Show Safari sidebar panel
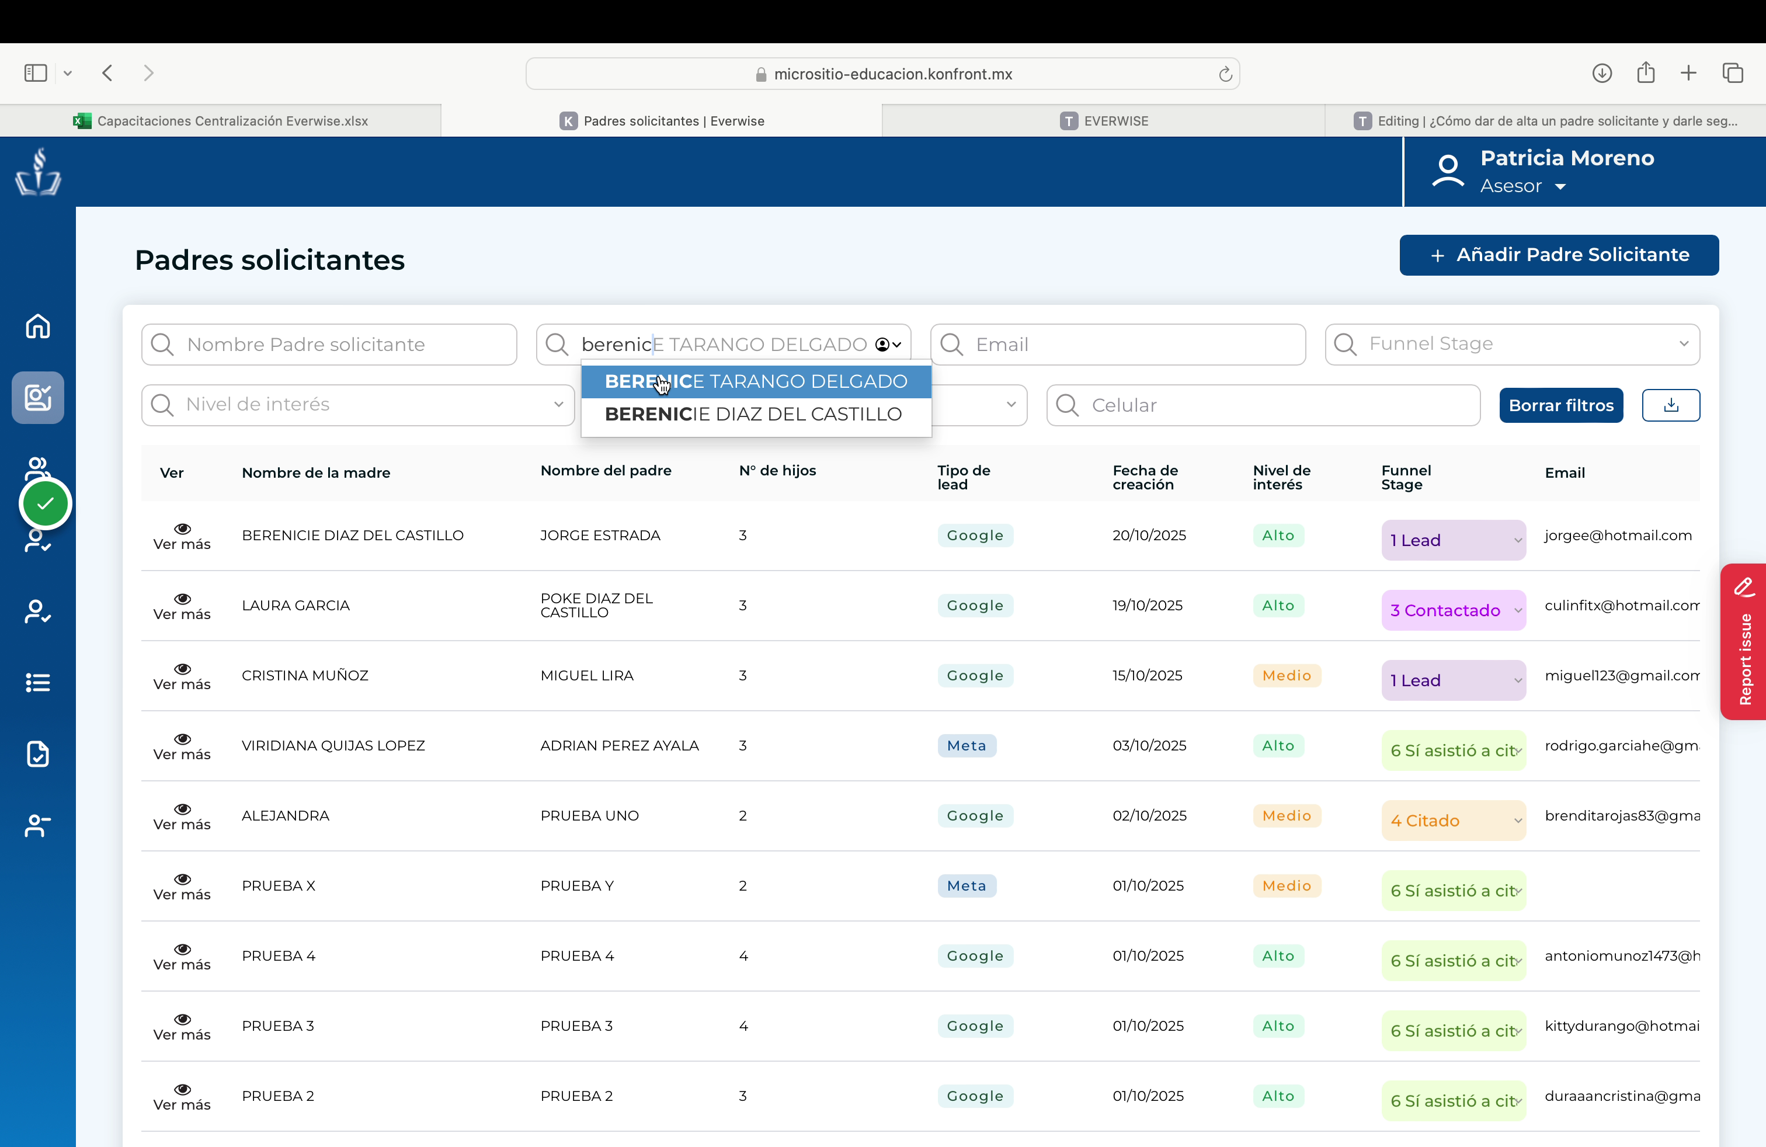The width and height of the screenshot is (1766, 1147). (x=36, y=72)
